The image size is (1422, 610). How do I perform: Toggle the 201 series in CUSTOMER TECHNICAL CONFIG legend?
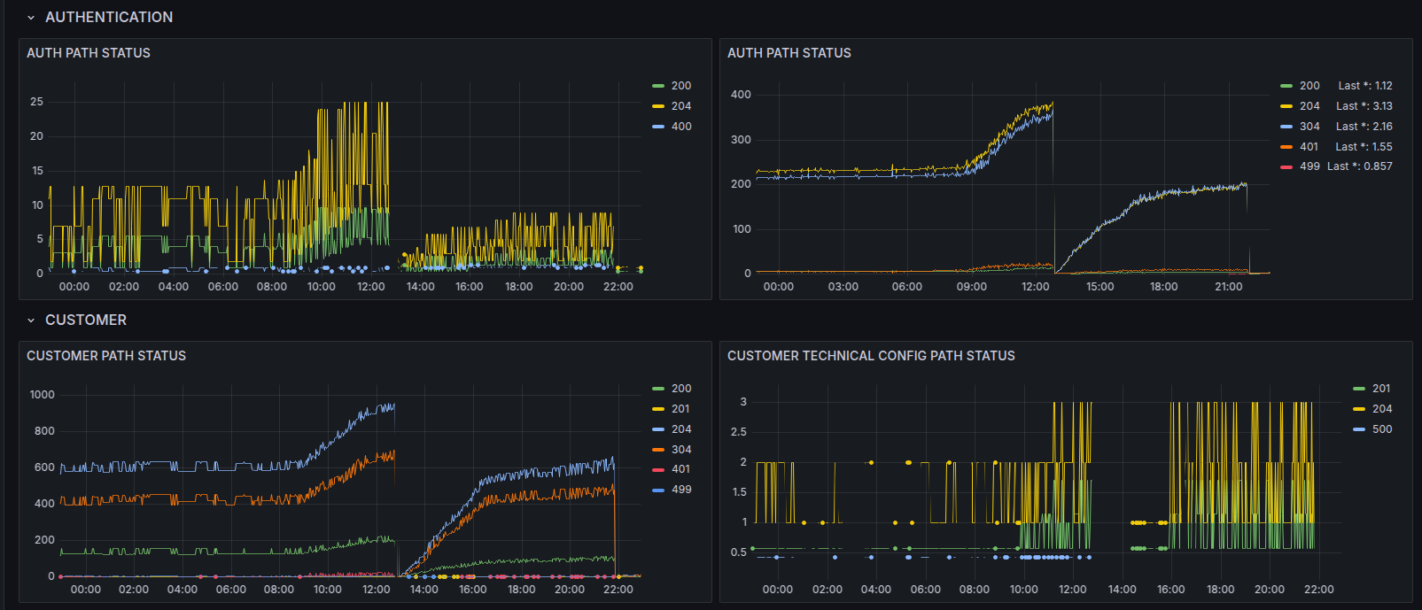click(1381, 389)
